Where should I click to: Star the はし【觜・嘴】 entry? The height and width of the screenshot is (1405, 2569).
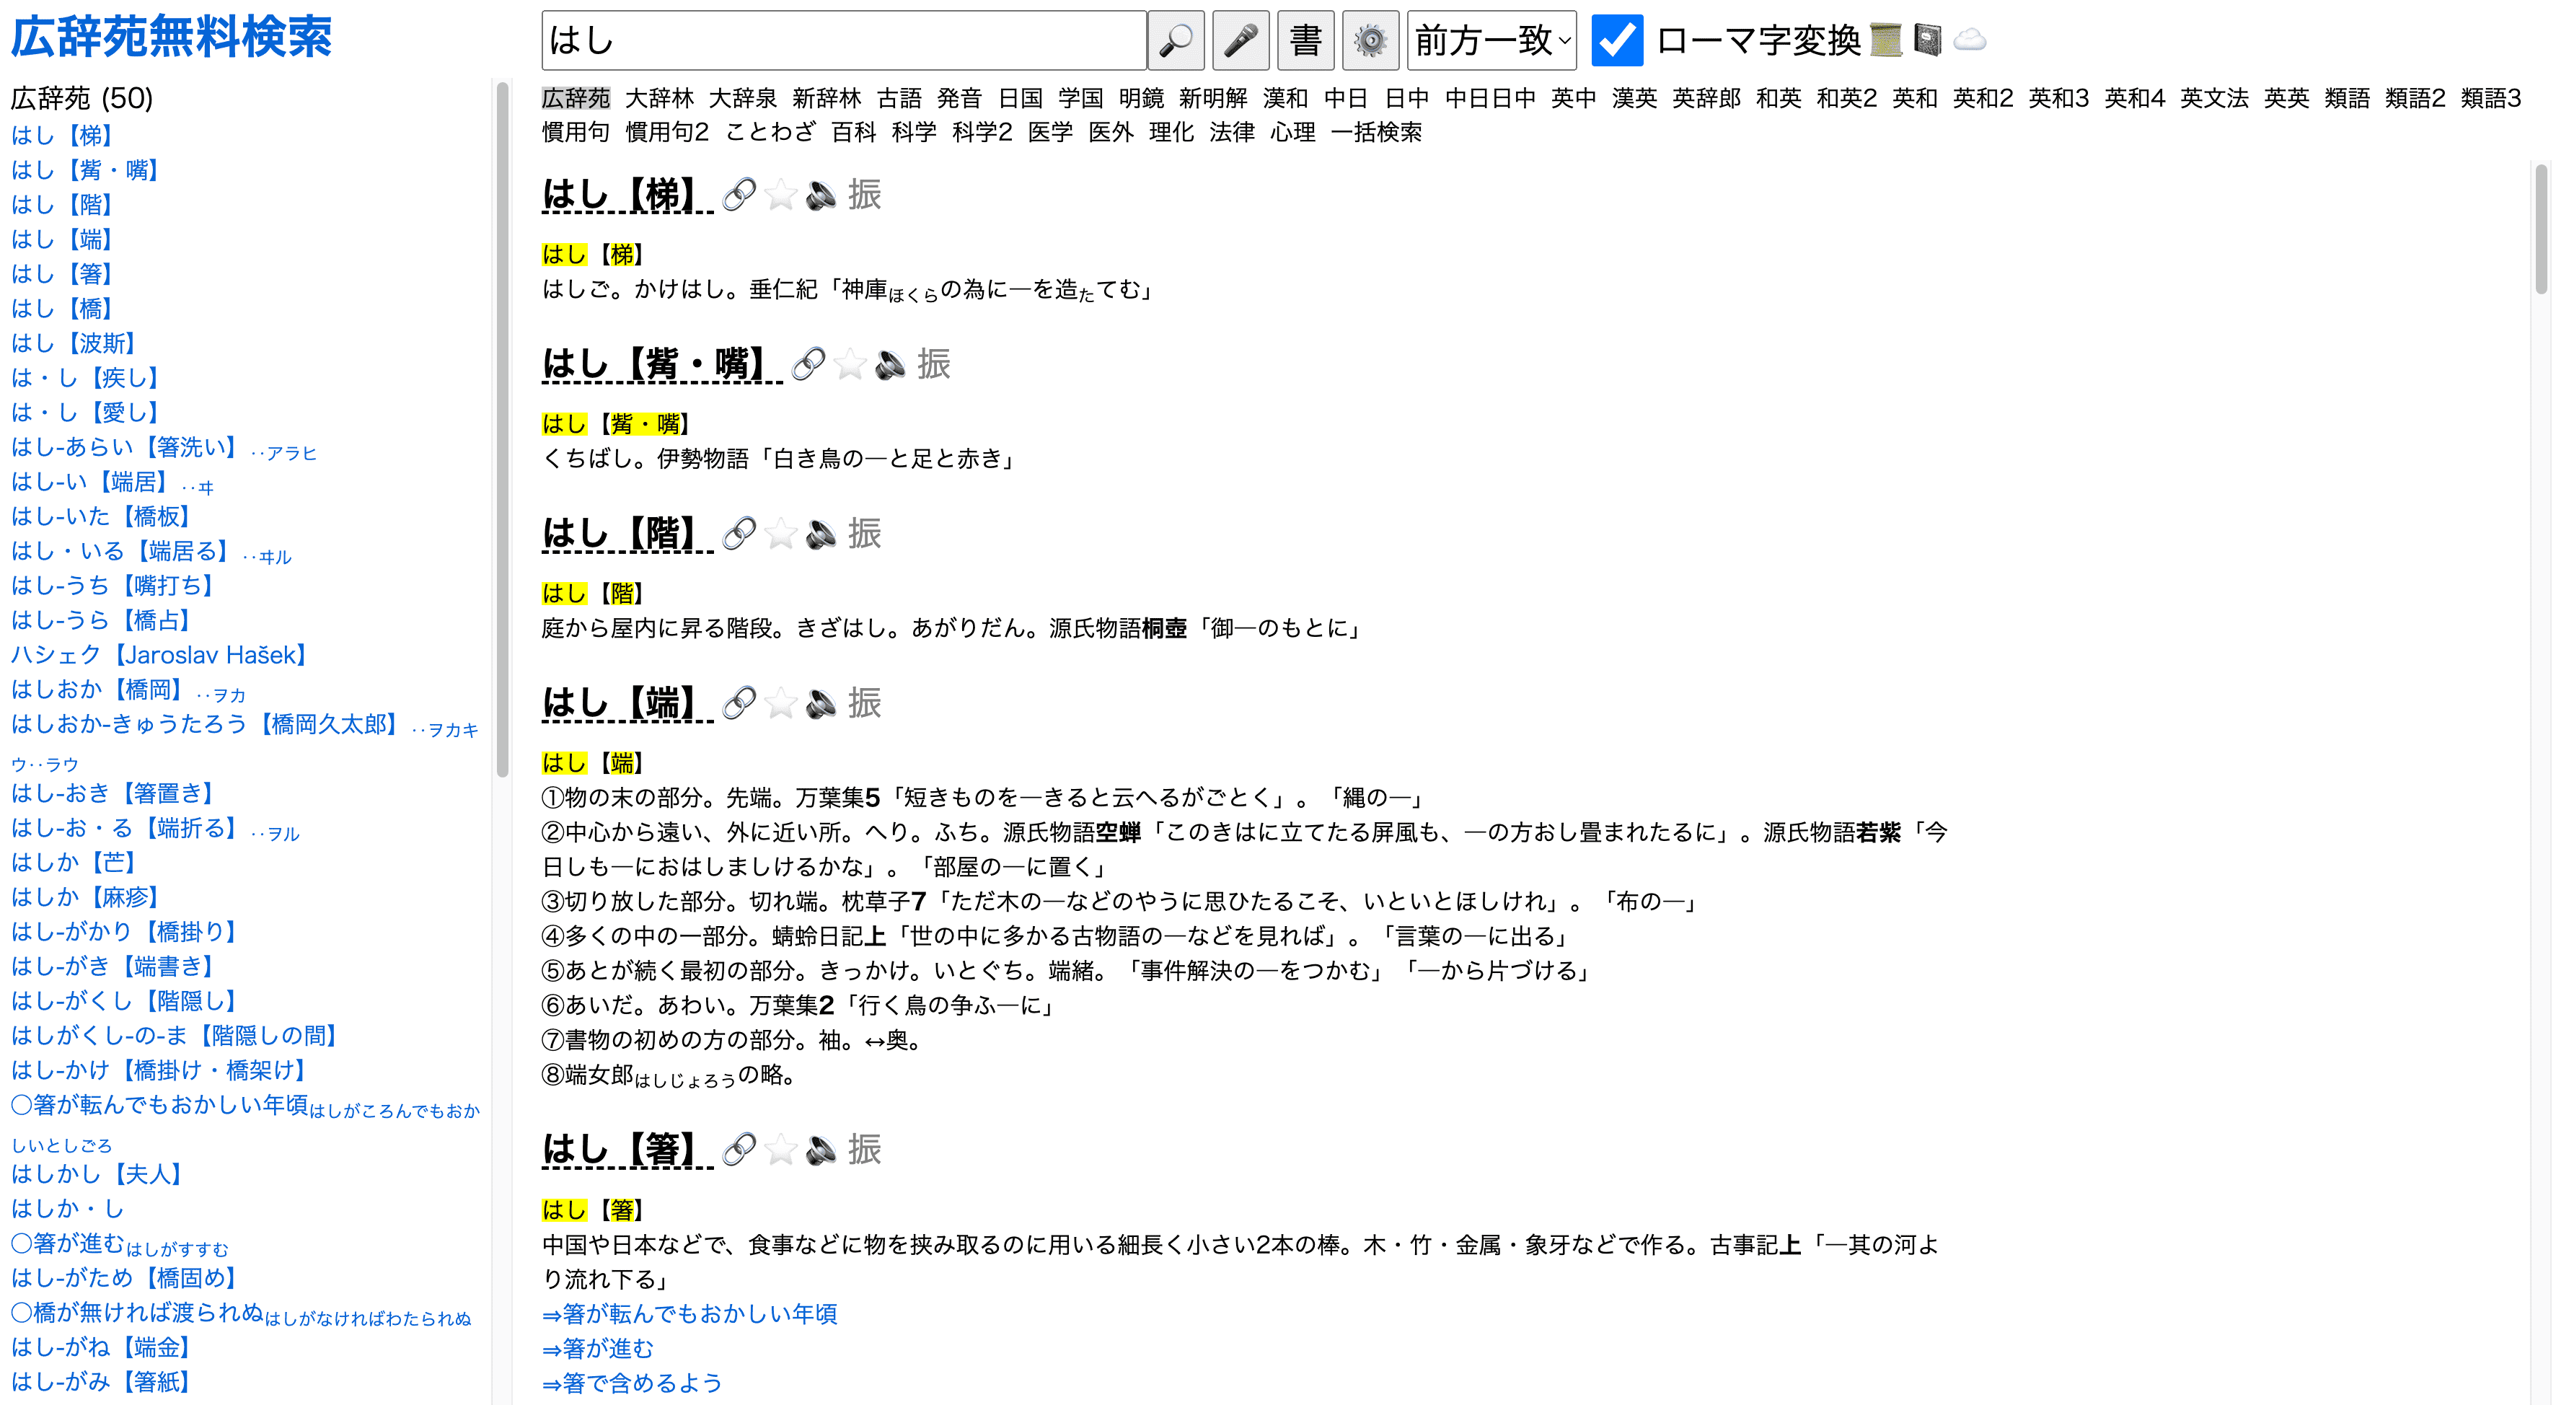click(x=850, y=364)
